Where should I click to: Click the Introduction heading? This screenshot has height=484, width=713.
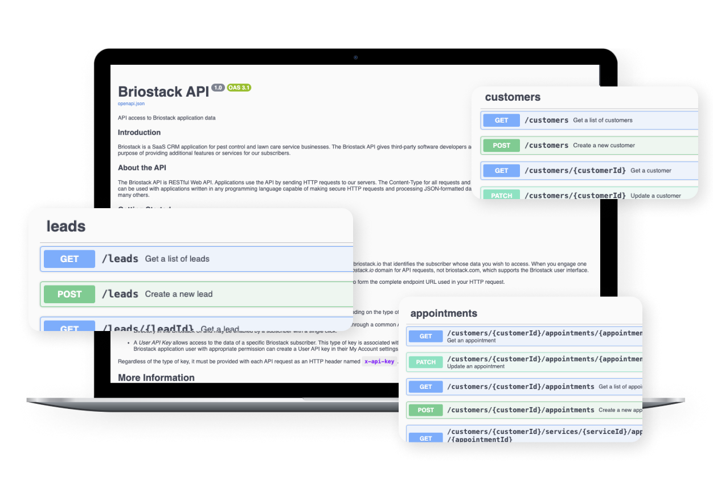coord(140,133)
